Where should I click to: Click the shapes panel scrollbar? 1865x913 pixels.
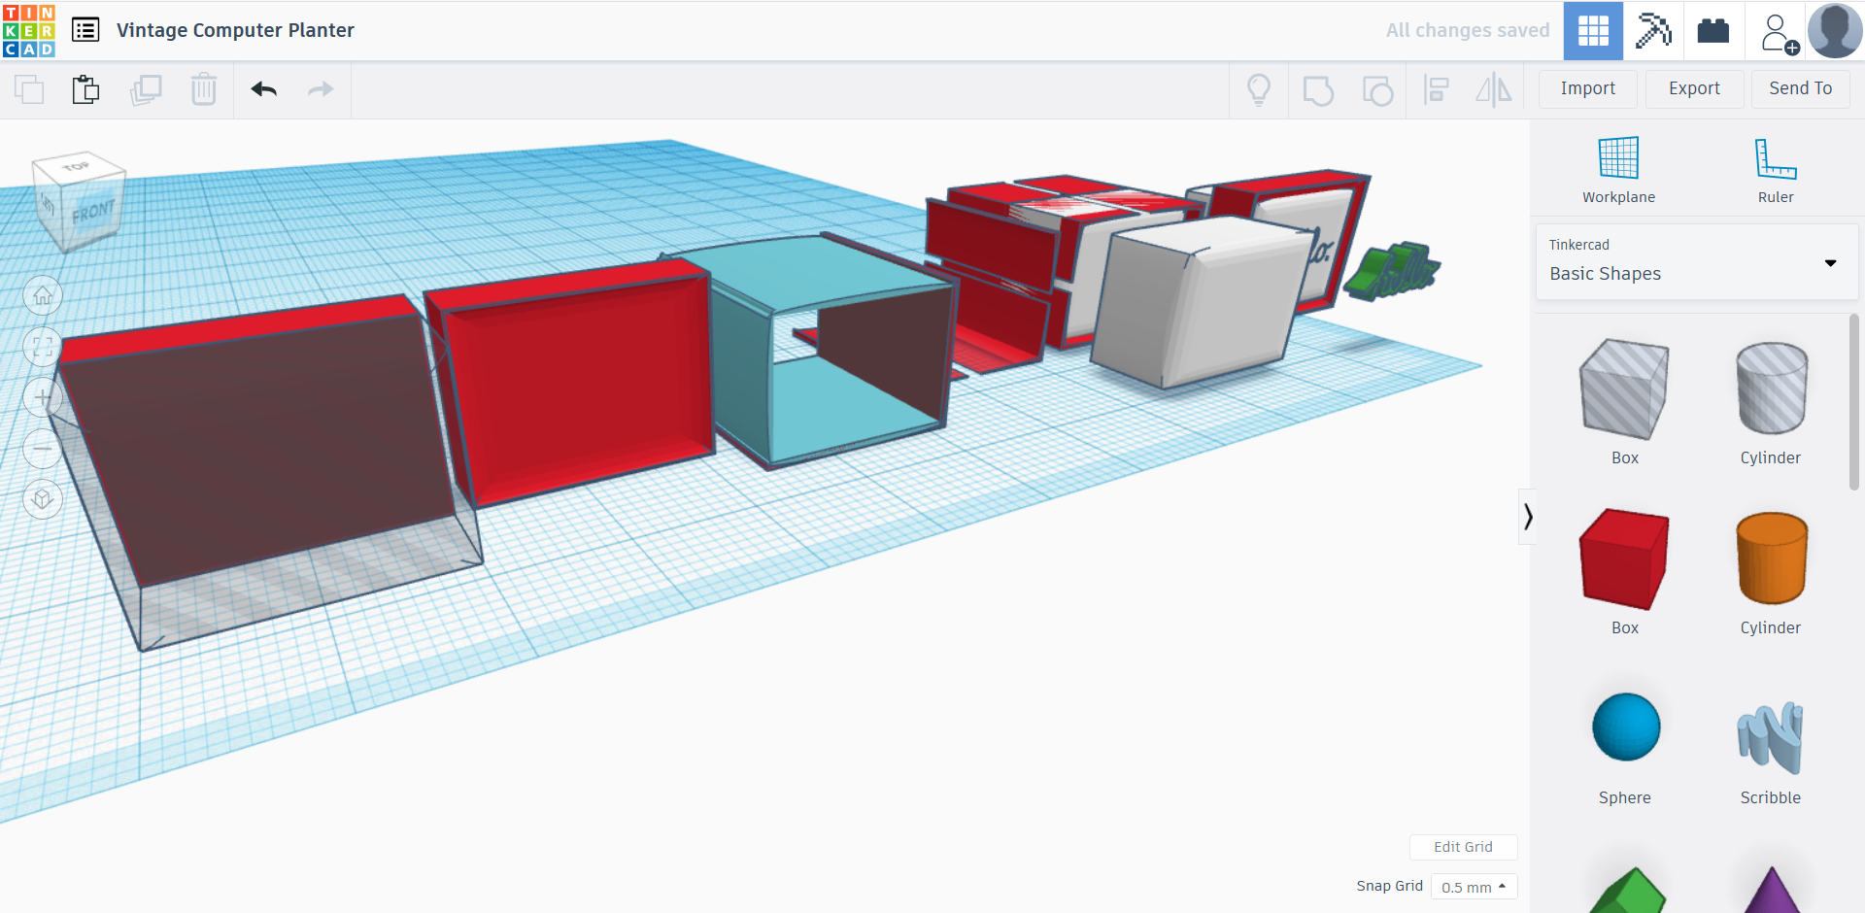tap(1853, 402)
